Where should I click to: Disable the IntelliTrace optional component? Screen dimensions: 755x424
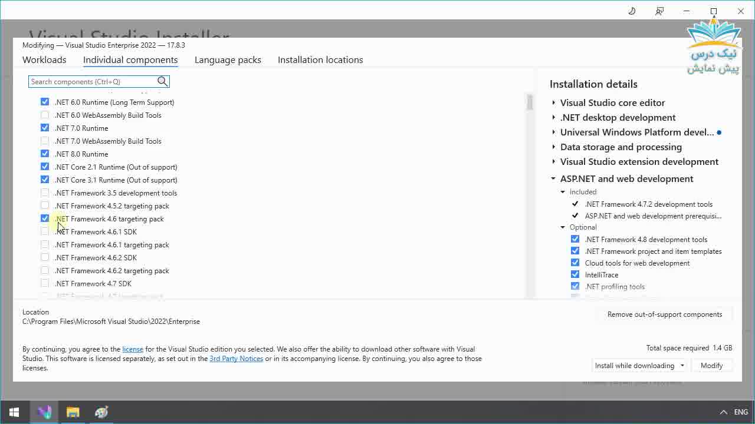(575, 274)
